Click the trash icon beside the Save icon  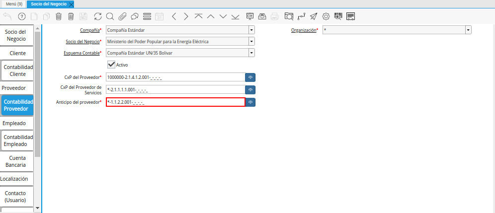tap(71, 16)
